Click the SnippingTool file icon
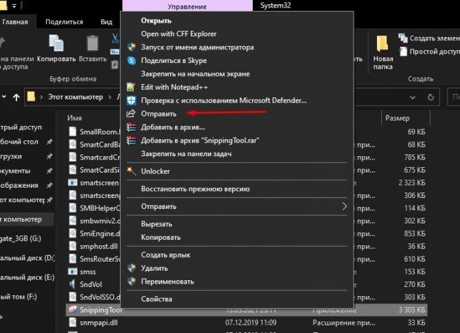 [73, 310]
